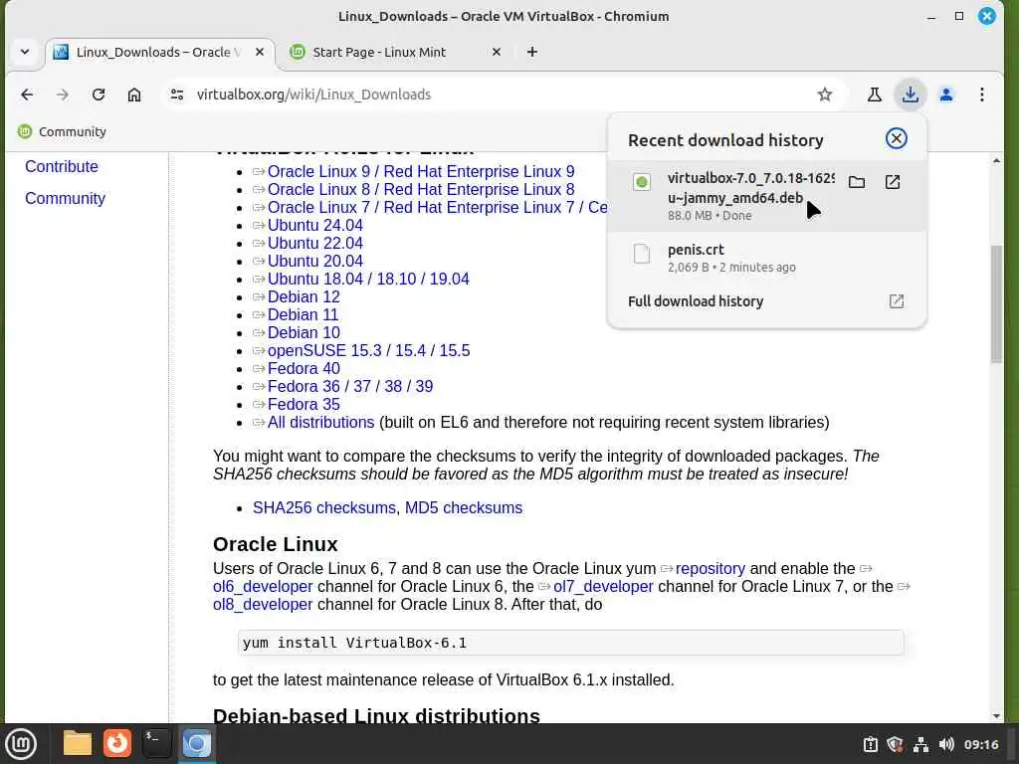Open the network connection tray icon
Viewport: 1019px width, 764px height.
pos(920,744)
